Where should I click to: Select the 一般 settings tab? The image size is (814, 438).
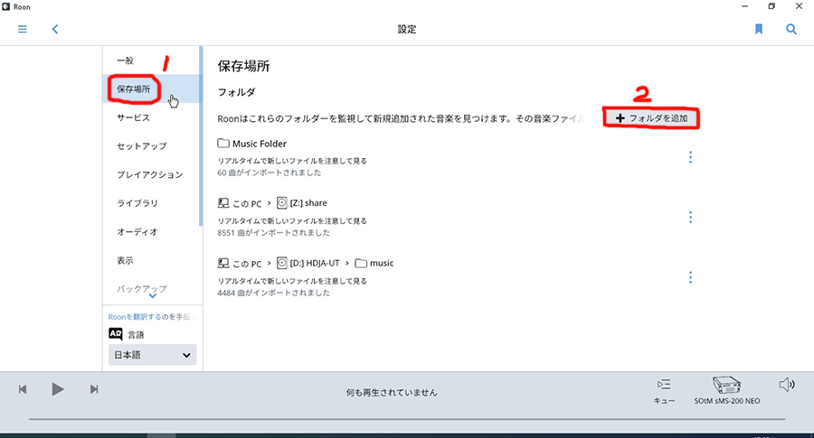(x=125, y=61)
